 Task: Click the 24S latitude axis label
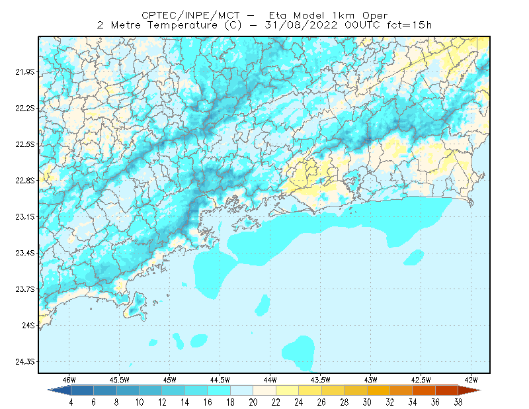pyautogui.click(x=28, y=325)
